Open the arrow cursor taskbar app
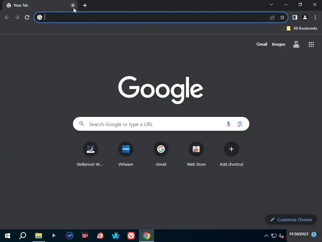The height and width of the screenshot is (242, 322). coord(54,236)
